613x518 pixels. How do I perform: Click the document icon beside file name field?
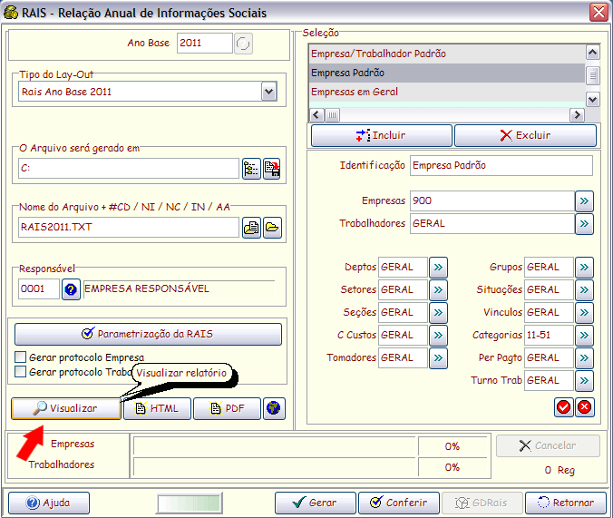pyautogui.click(x=251, y=228)
